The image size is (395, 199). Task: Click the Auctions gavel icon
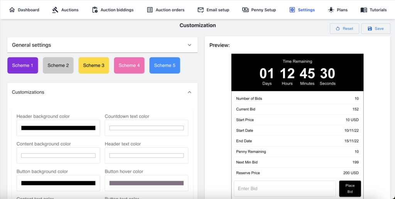pos(55,10)
